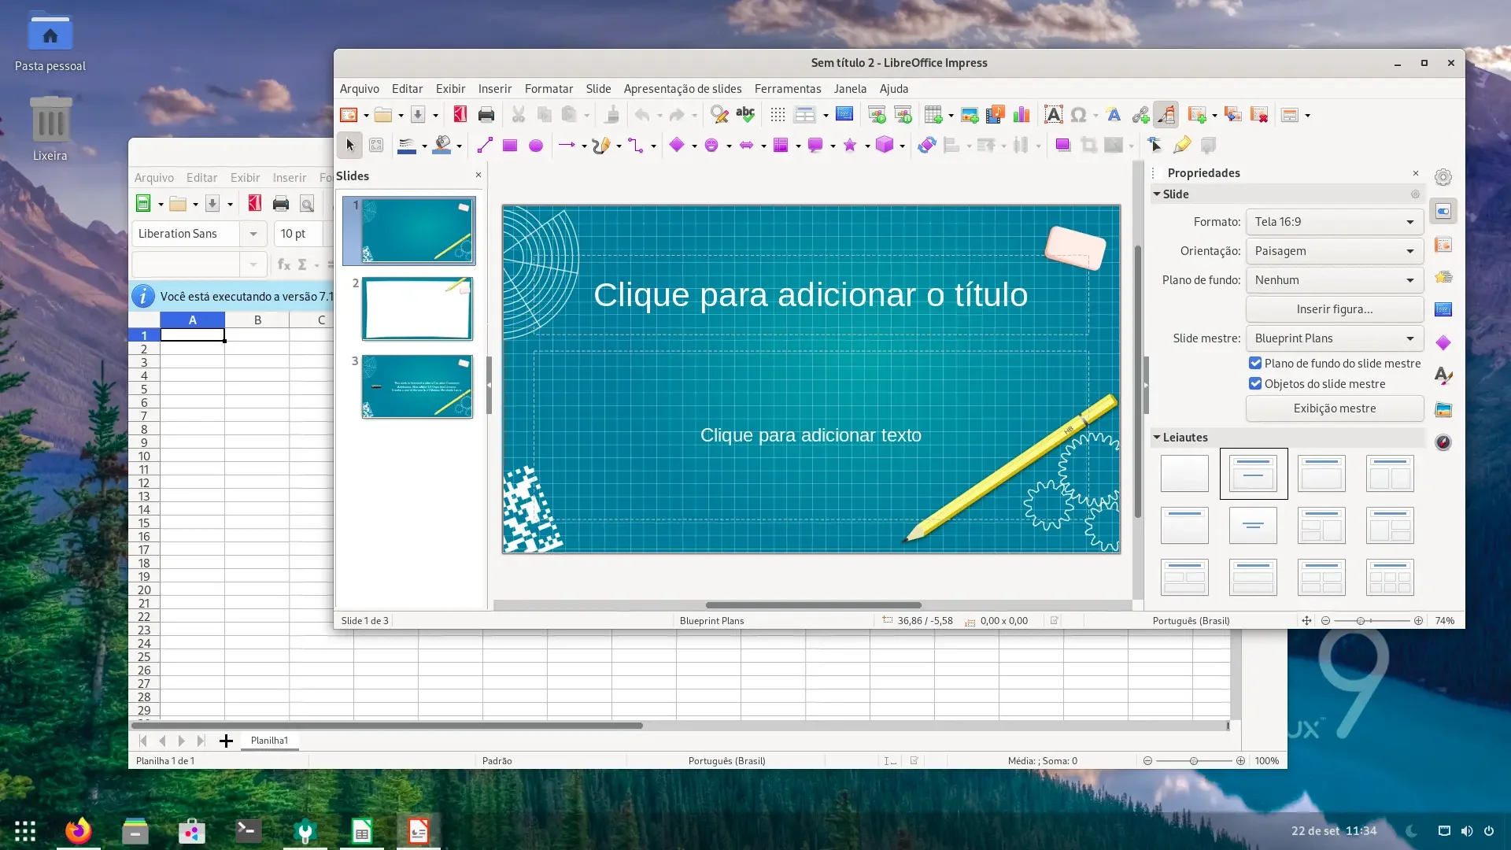Click Impress horizontal scrollbar thumb
This screenshot has width=1511, height=850.
[x=813, y=605]
